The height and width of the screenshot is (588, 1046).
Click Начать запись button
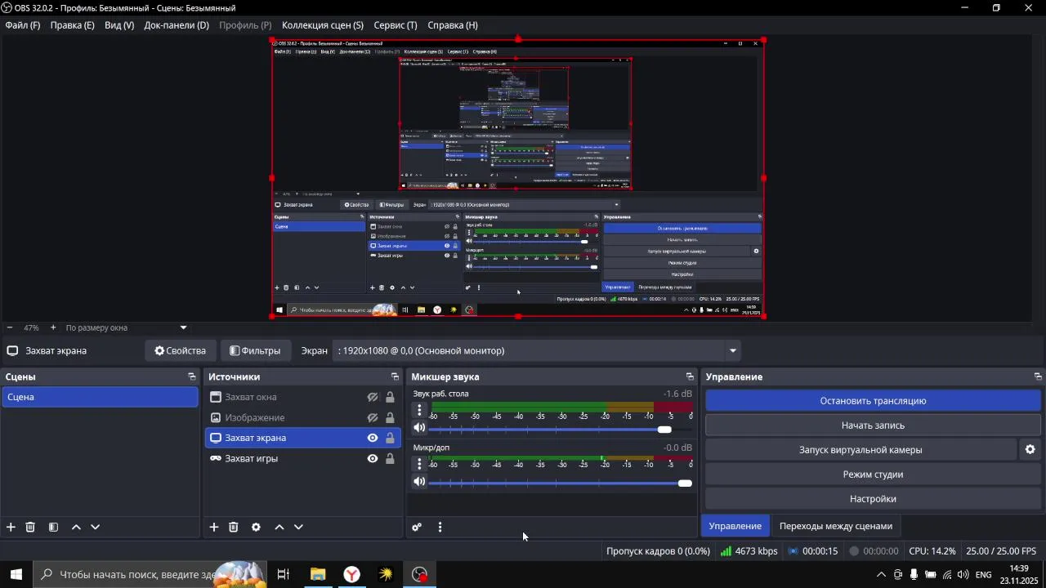873,425
